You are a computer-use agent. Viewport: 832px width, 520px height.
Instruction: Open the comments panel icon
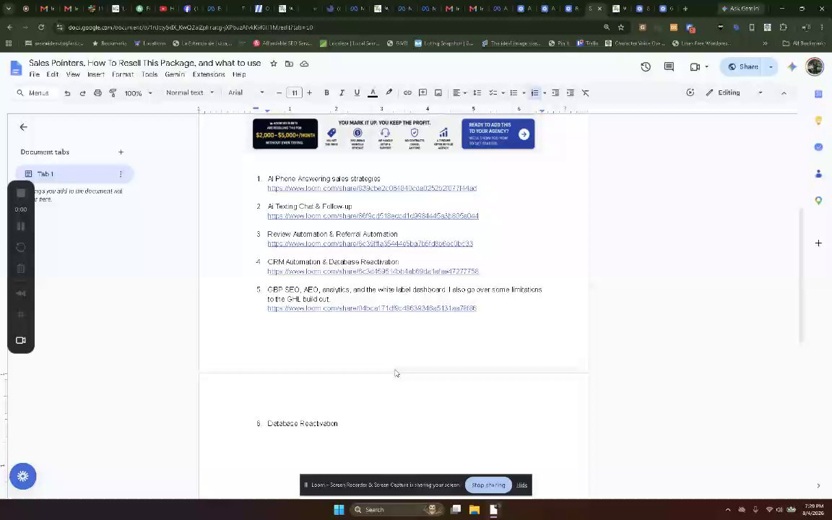[669, 67]
